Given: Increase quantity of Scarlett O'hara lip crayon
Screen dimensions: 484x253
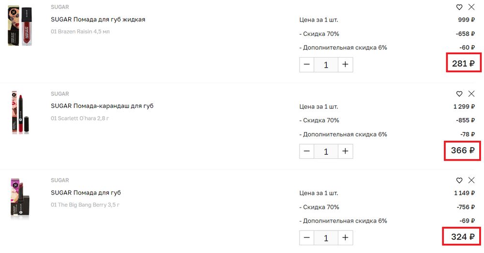Looking at the screenshot, I should click(x=345, y=151).
